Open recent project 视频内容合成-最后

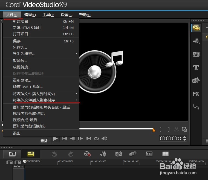tap(41, 114)
